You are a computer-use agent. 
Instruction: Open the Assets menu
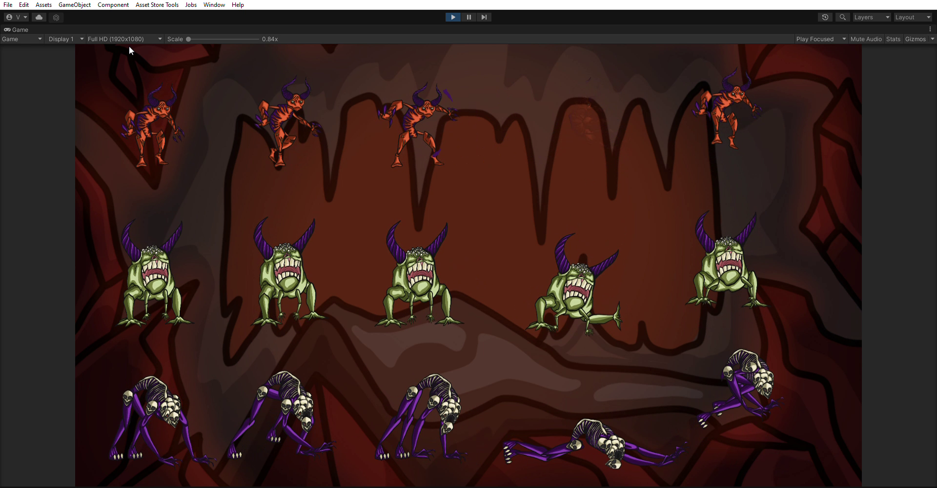pos(43,5)
